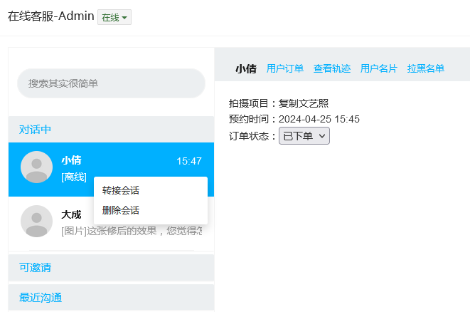Viewport: 470px width, 312px height.
Task: Expand the 可邀请 section
Action: (36, 268)
